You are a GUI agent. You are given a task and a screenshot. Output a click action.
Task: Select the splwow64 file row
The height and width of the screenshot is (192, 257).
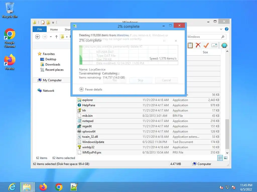148,131
